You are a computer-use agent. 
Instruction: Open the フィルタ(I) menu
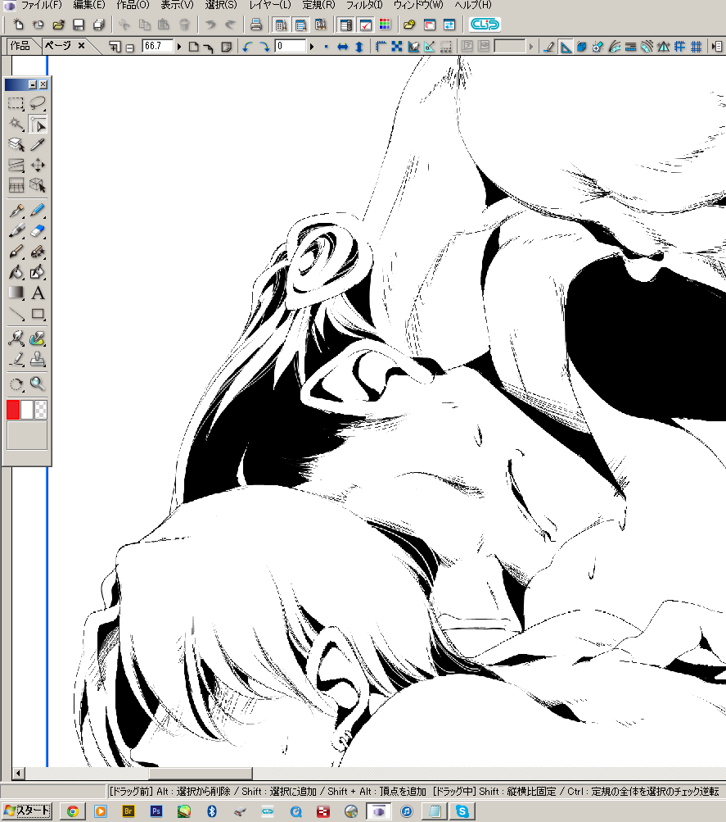pos(363,5)
